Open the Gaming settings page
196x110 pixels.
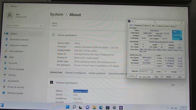pyautogui.click(x=12, y=75)
